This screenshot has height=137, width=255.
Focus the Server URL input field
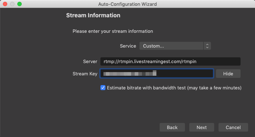coord(170,62)
